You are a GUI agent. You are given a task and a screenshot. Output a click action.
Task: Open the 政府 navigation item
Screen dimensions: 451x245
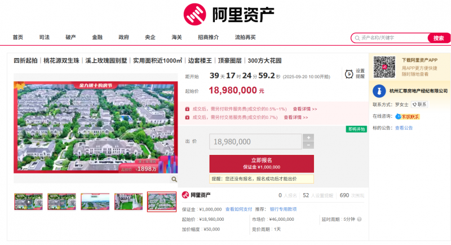tap(123, 37)
